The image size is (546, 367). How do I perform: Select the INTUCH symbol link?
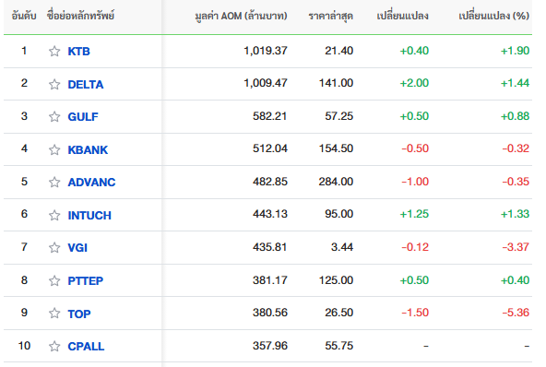[89, 215]
